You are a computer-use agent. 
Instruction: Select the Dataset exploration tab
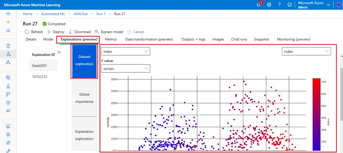(x=84, y=61)
